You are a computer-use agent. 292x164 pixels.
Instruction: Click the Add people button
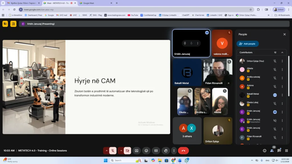coord(248,44)
